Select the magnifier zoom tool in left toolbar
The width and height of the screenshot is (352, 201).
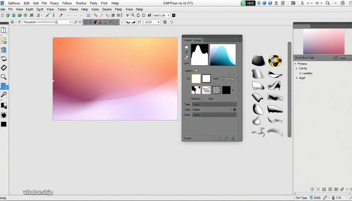point(4,77)
